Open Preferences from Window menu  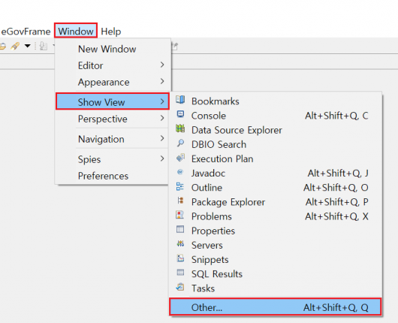click(103, 176)
